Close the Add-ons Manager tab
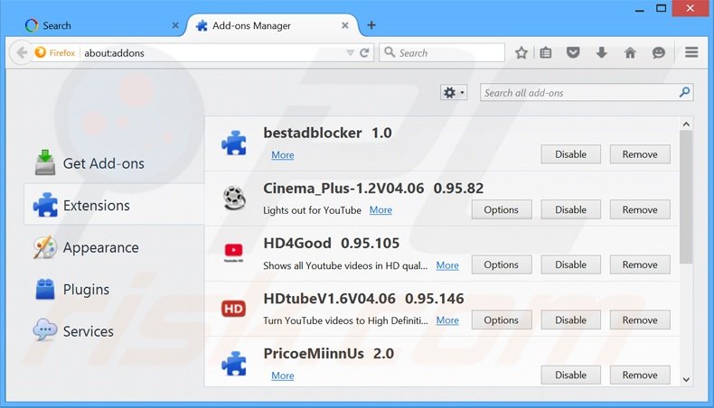714x408 pixels. coord(345,25)
